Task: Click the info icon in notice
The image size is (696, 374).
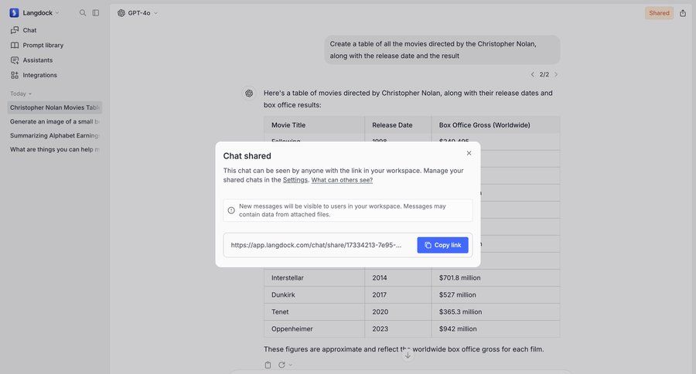Action: click(231, 210)
